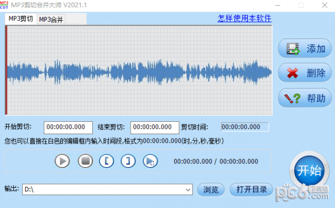Screen dimensions: 335x208
Task: Click the 剪切时间 duration field
Action: click(245, 127)
